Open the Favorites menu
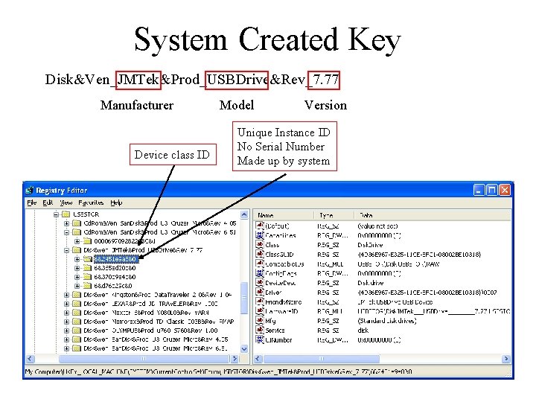536x402 pixels. (x=91, y=202)
